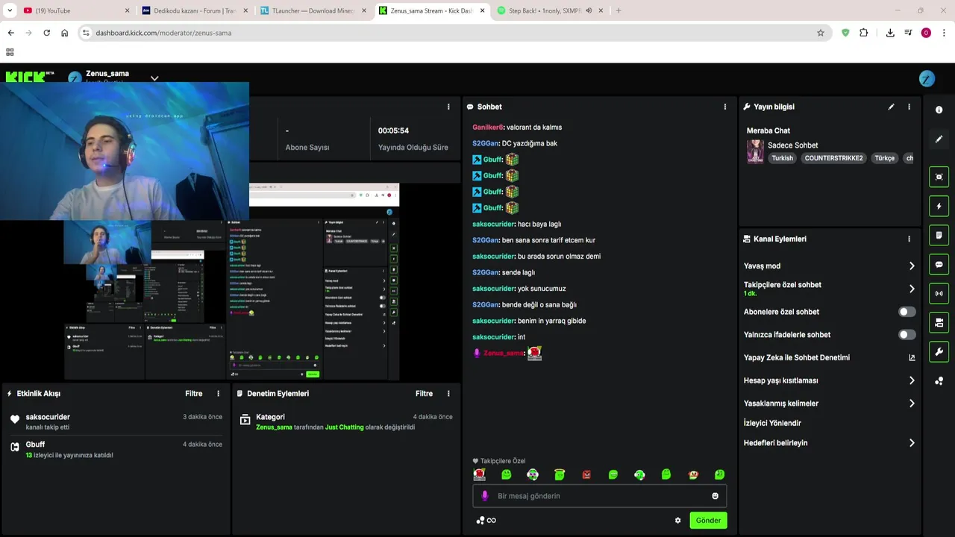The width and height of the screenshot is (955, 537).
Task: Click the three-dots points icon in right sidebar
Action: click(x=939, y=381)
